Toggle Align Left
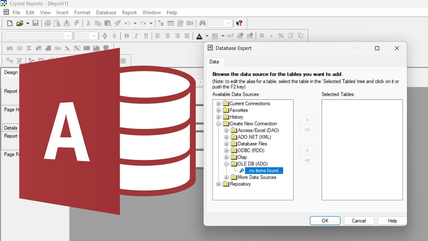 point(158,36)
